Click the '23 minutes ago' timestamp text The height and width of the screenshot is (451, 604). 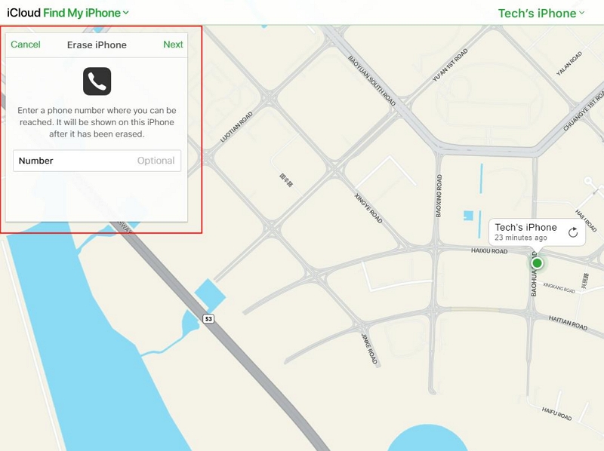(x=521, y=238)
